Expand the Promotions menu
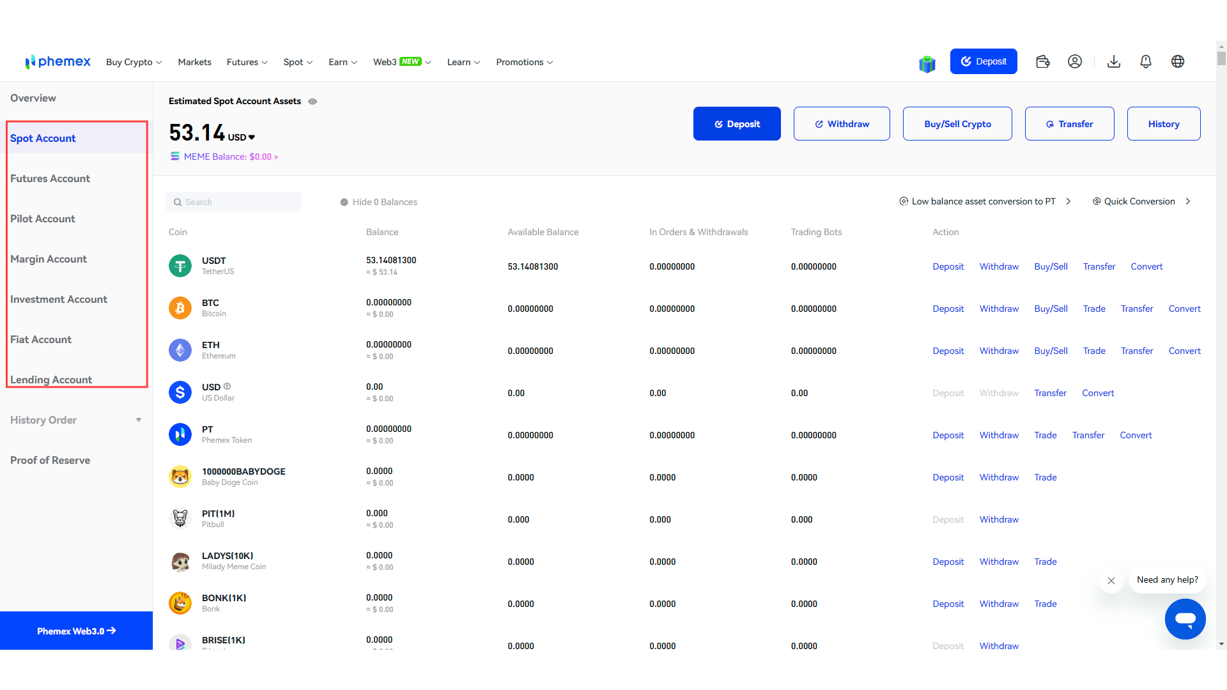The height and width of the screenshot is (690, 1227). [525, 62]
